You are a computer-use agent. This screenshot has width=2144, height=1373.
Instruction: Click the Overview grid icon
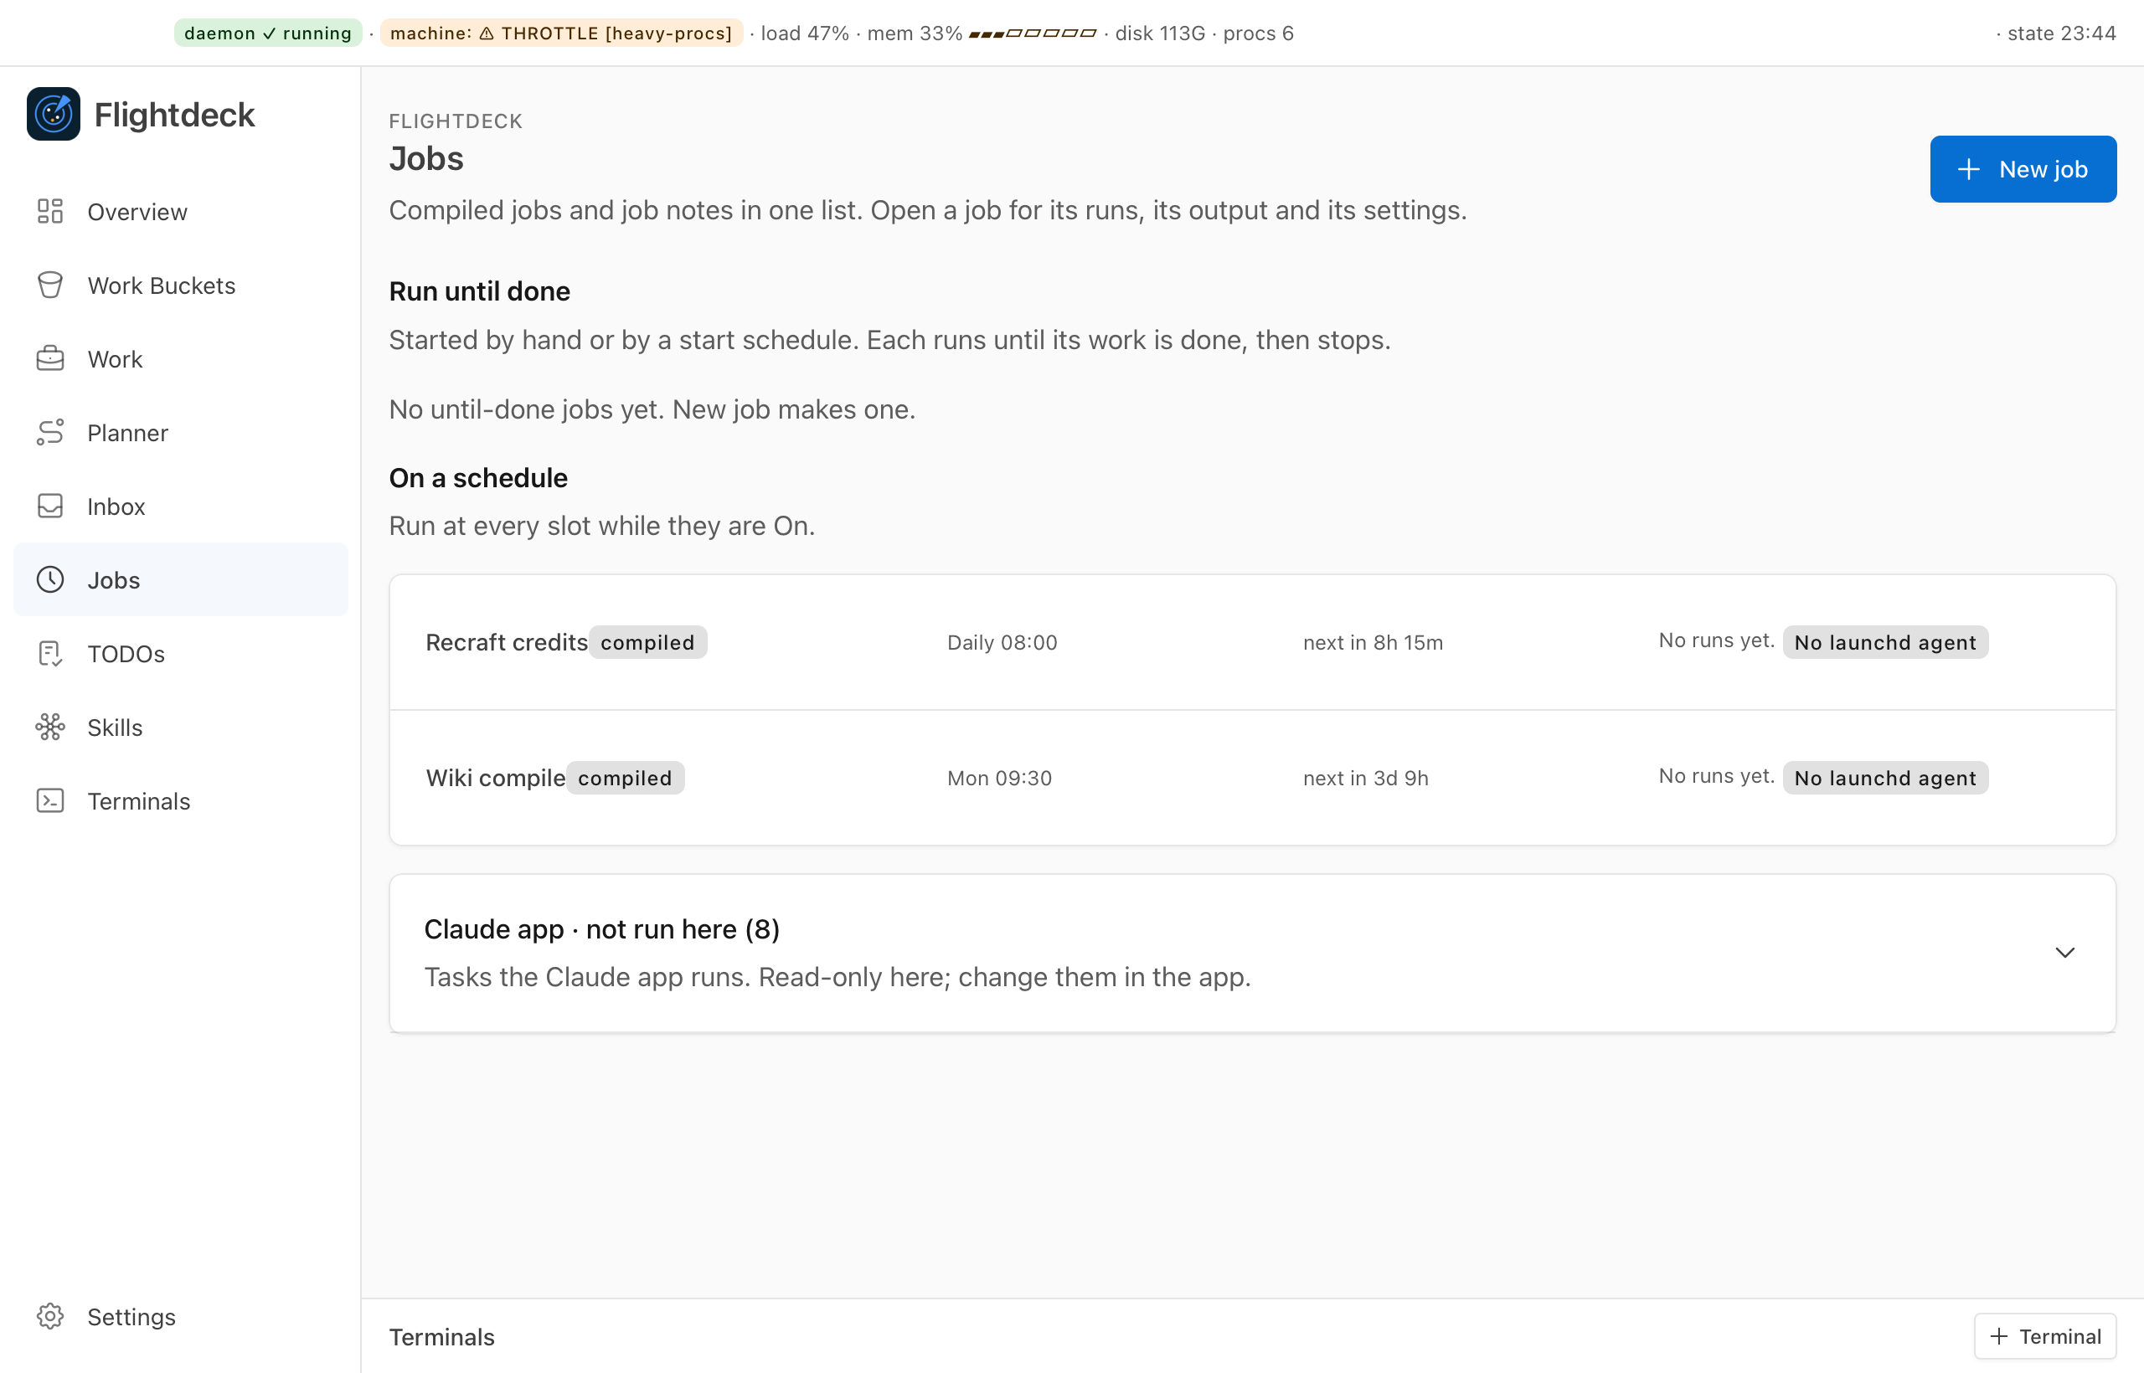tap(50, 211)
